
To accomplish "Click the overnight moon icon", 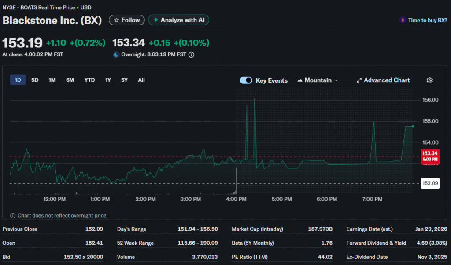I will tap(116, 55).
